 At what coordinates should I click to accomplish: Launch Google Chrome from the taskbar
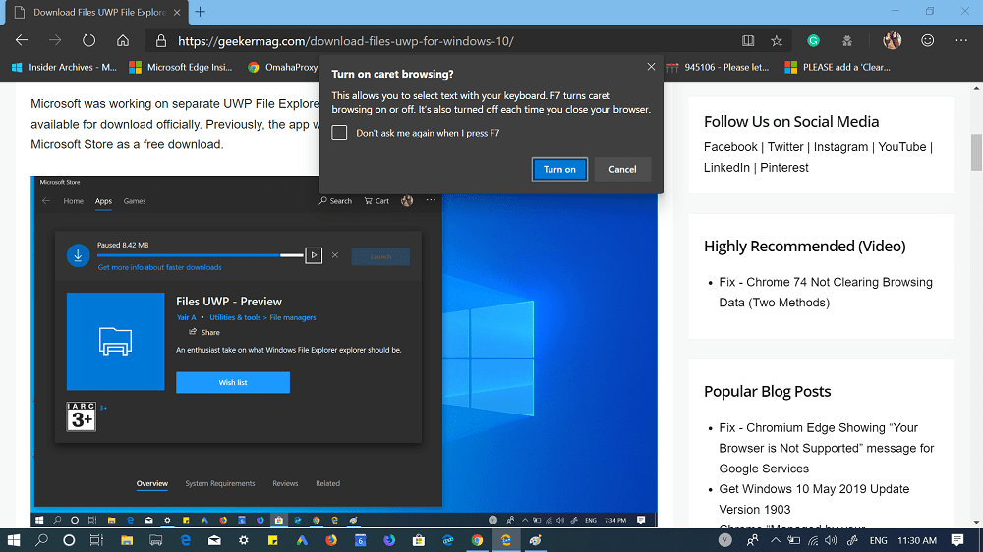pos(477,540)
